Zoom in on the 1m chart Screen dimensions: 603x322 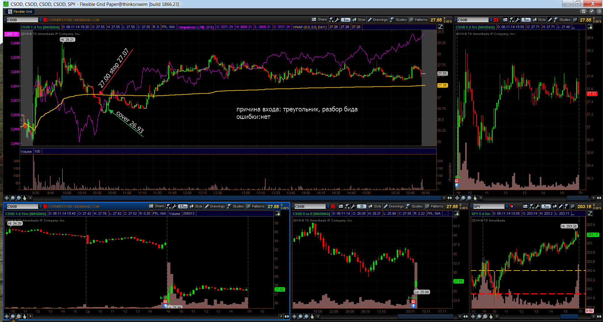13,198
